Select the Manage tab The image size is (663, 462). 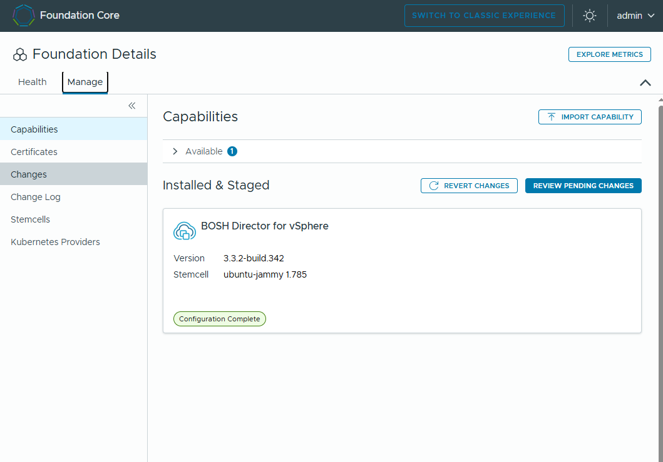(85, 82)
